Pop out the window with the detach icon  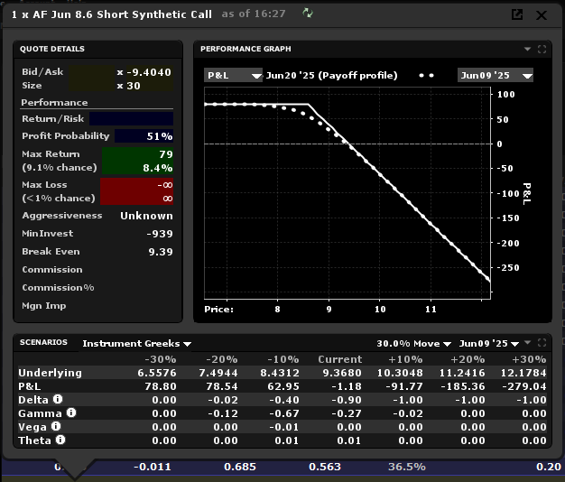click(517, 14)
